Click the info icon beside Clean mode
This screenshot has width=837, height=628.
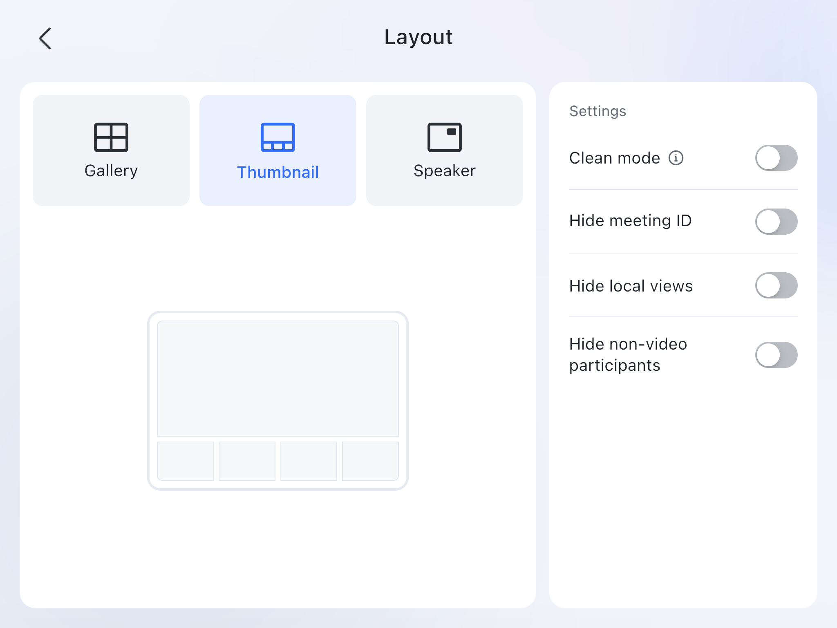(677, 158)
